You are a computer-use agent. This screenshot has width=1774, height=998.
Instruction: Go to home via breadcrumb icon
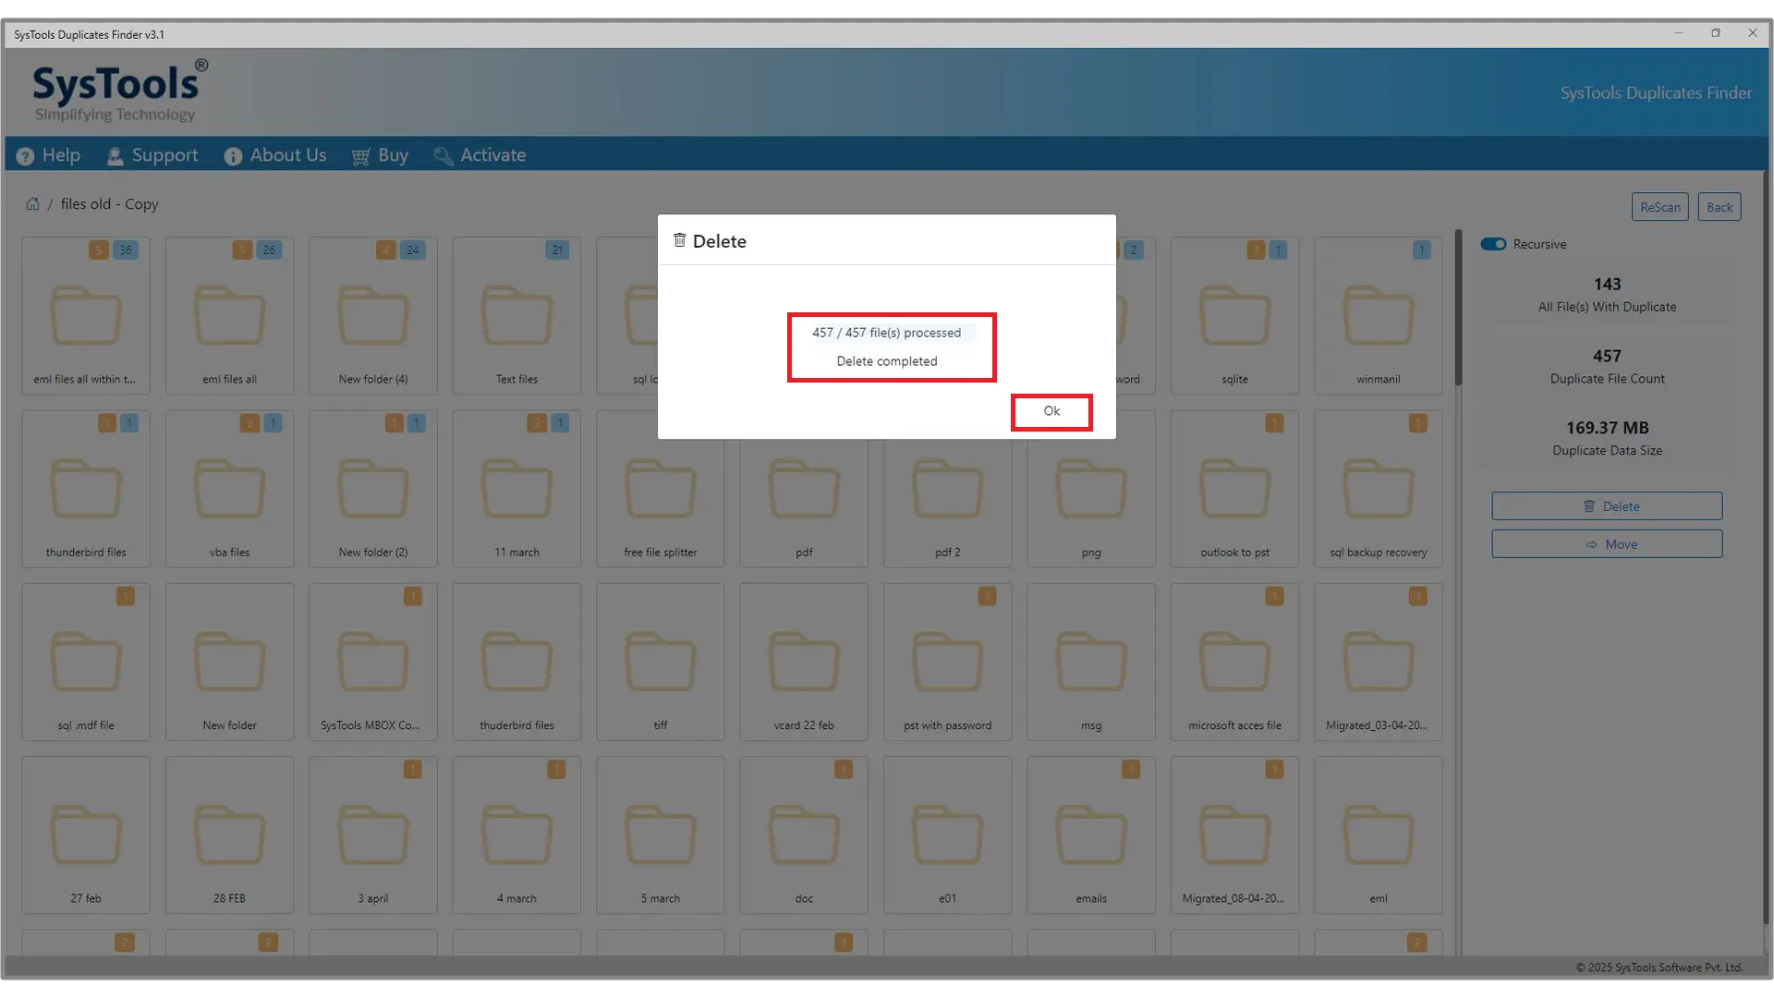click(32, 203)
